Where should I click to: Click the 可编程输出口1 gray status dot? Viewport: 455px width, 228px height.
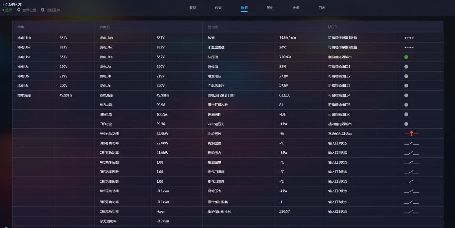(406, 67)
